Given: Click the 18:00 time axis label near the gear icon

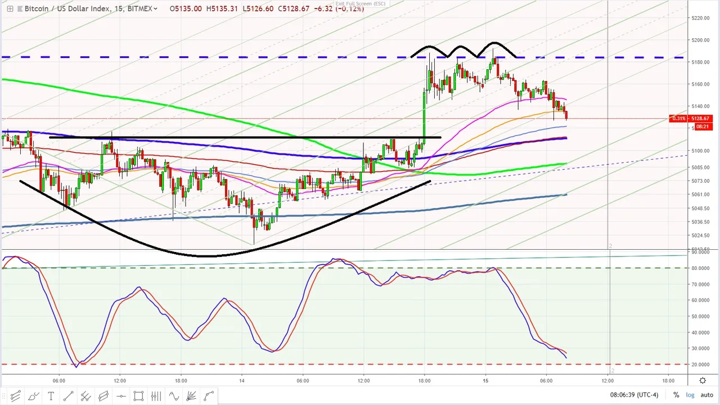Looking at the screenshot, I should click(x=668, y=380).
